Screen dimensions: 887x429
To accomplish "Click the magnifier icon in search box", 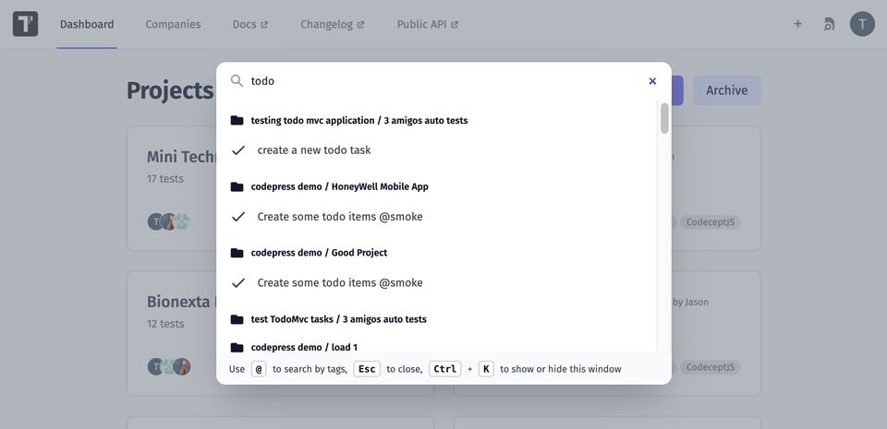I will tap(237, 80).
